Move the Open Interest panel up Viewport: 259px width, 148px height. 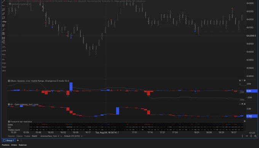(x=242, y=104)
